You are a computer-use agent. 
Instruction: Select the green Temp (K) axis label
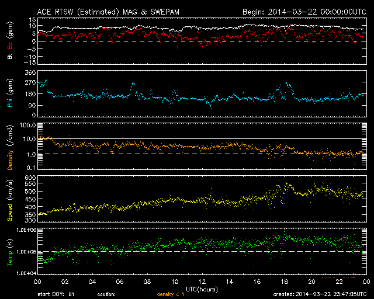point(9,252)
